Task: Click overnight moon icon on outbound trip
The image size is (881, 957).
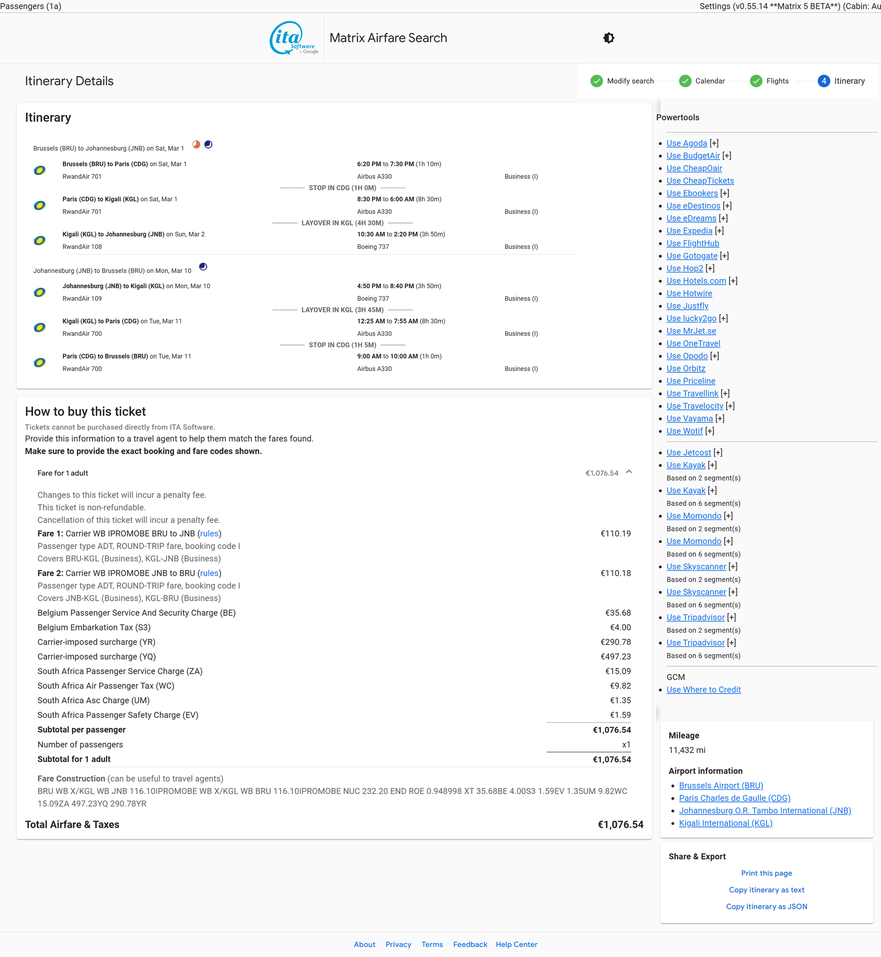Action: coord(208,145)
